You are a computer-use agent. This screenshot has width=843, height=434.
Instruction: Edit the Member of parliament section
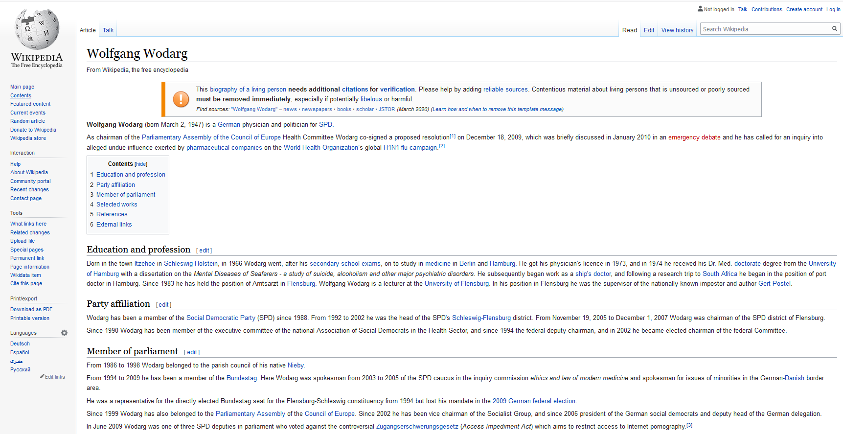click(x=192, y=352)
